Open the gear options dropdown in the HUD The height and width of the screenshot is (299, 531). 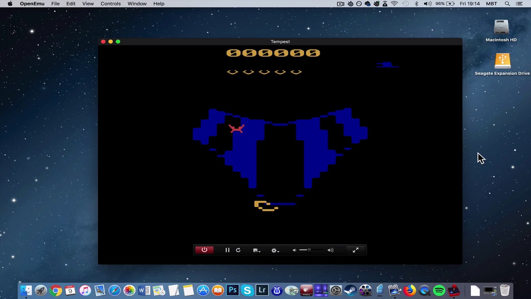(x=275, y=250)
